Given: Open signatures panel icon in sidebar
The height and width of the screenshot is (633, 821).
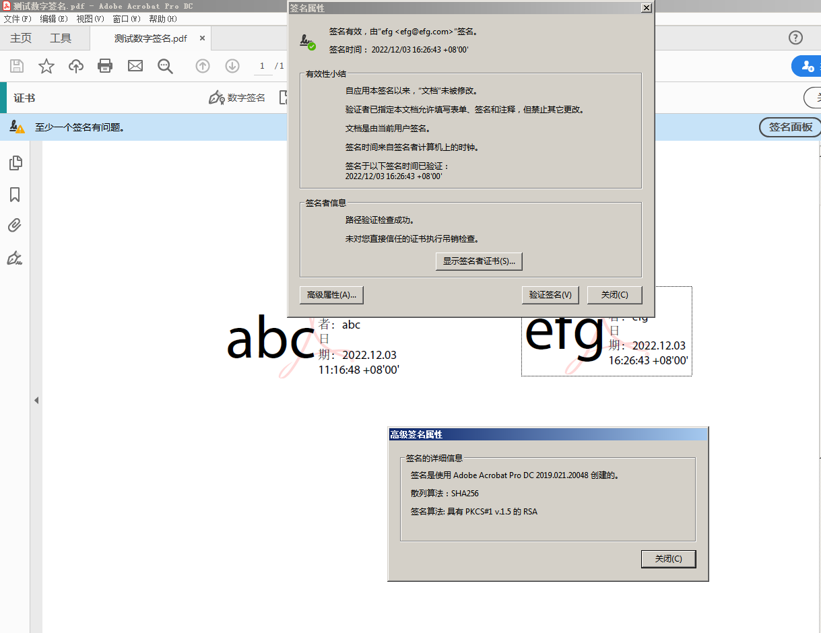Looking at the screenshot, I should pyautogui.click(x=15, y=258).
